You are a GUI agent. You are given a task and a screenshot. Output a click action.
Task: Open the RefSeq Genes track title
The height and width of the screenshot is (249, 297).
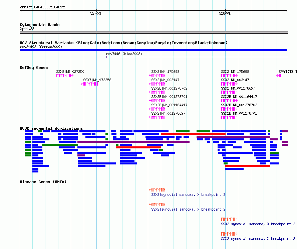click(34, 68)
